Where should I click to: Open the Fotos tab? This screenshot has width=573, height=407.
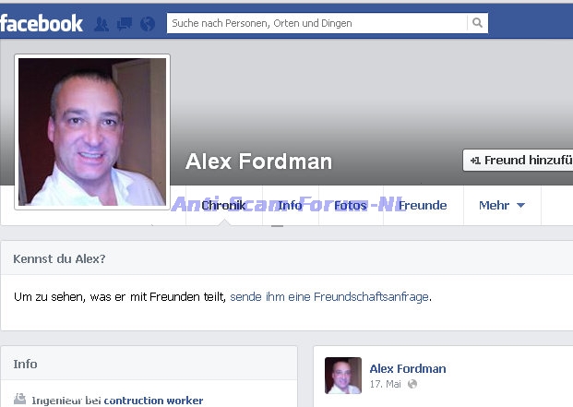pos(351,205)
